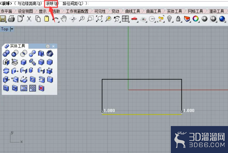
Task: Switch to the 网格工具 tab
Action: click(x=195, y=11)
